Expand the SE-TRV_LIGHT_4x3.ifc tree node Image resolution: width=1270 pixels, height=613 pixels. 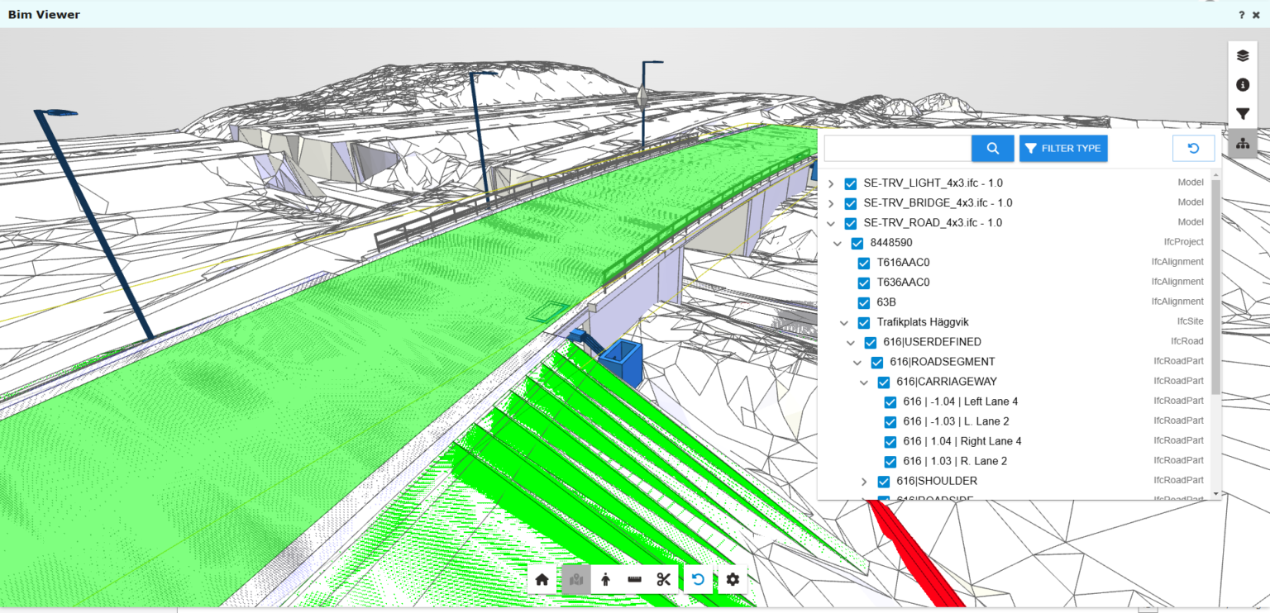(x=831, y=183)
